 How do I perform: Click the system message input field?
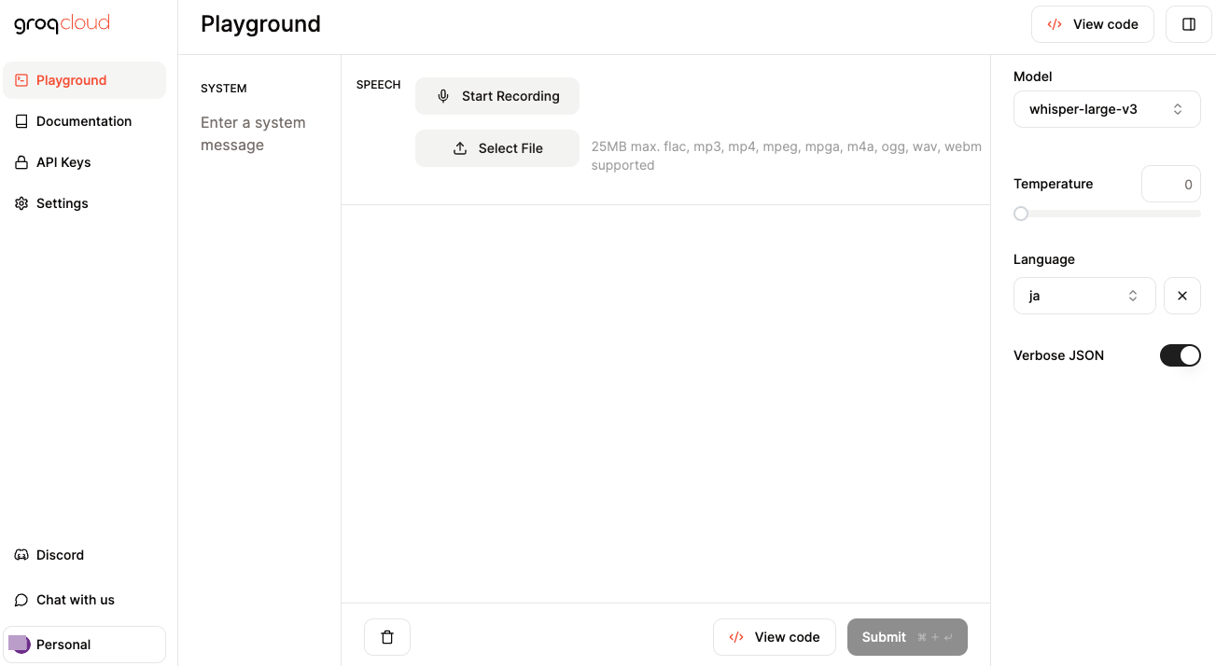257,134
